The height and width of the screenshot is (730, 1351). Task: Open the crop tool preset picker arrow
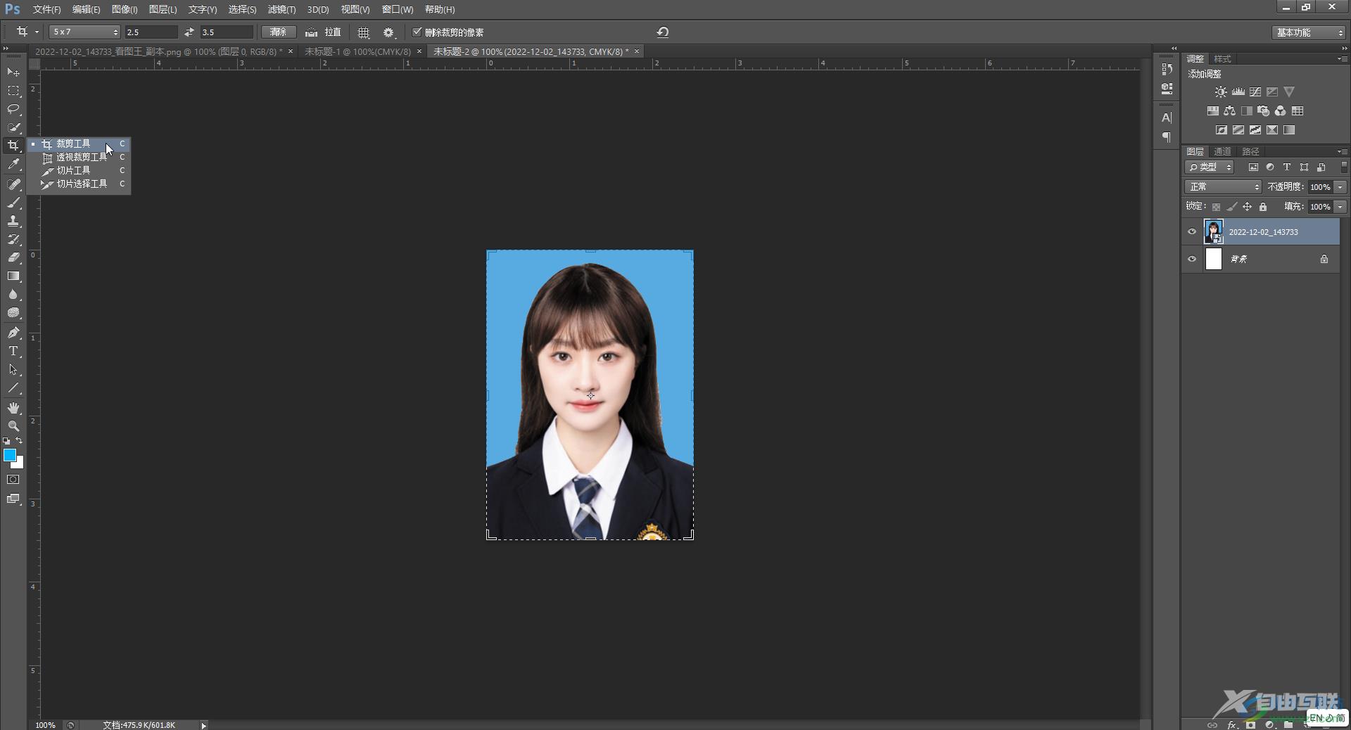pyautogui.click(x=37, y=32)
